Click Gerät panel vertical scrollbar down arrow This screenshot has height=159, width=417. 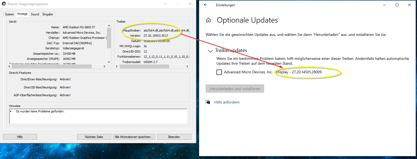pos(109,62)
